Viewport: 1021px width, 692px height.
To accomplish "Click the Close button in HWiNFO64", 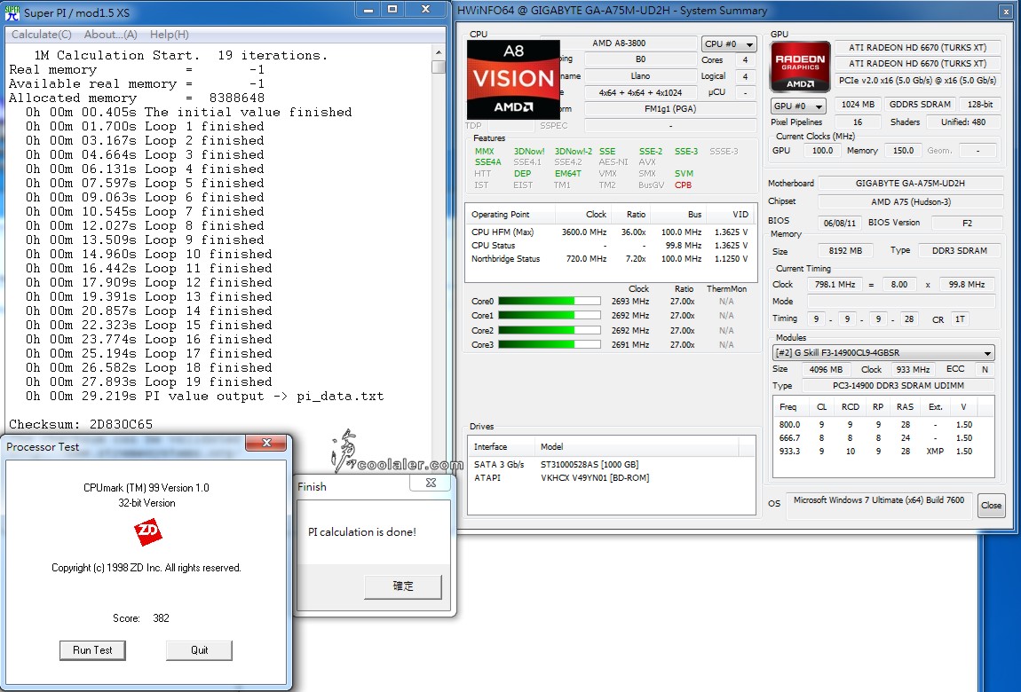I will tap(991, 506).
